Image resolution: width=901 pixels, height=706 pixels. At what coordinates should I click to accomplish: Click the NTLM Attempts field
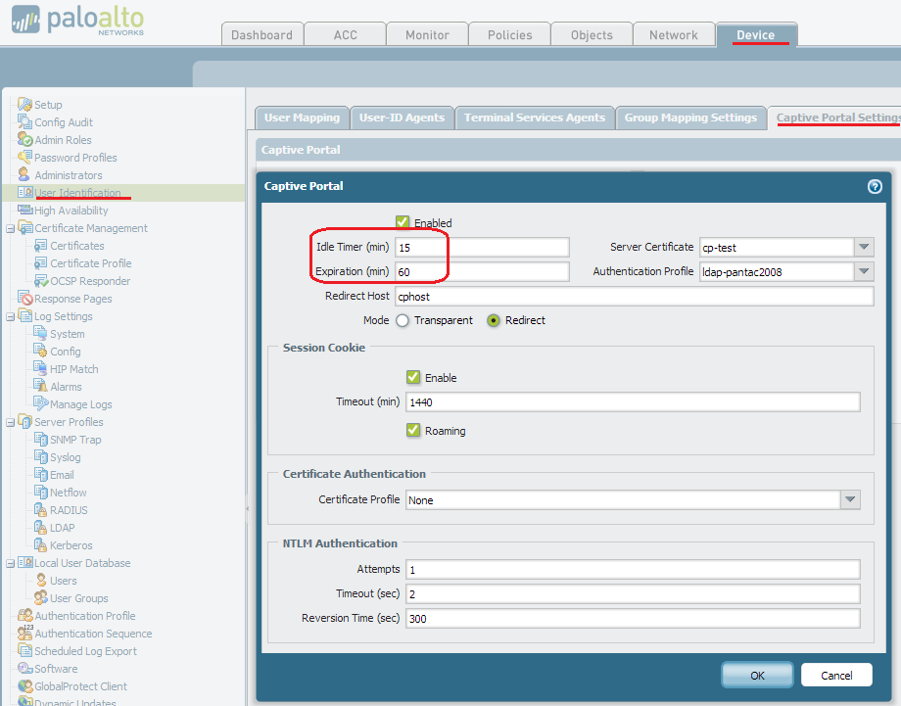pyautogui.click(x=633, y=569)
